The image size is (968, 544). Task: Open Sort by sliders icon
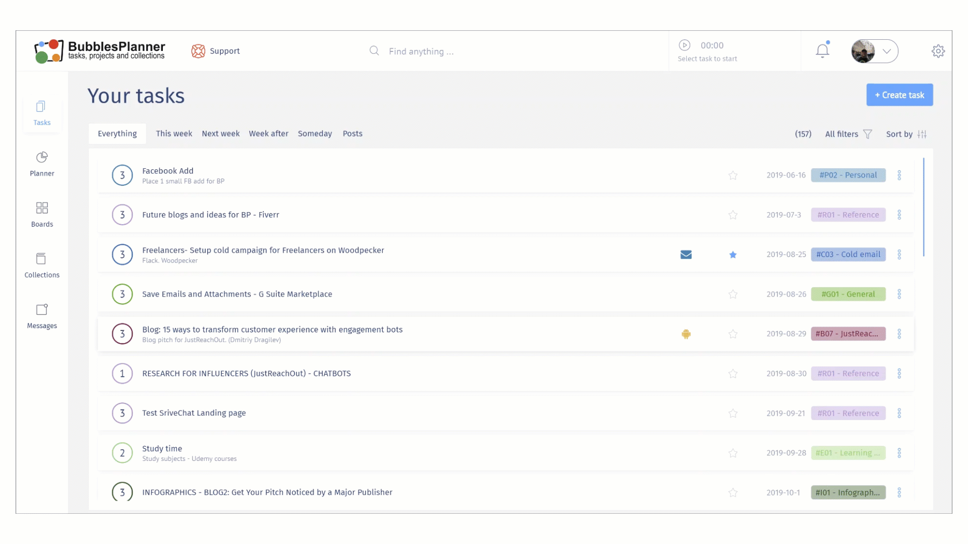tap(922, 134)
